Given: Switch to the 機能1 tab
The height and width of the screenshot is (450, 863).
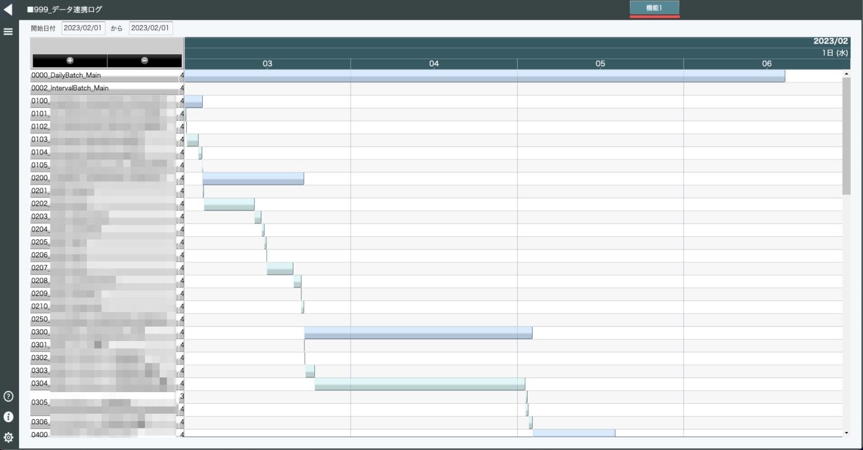Looking at the screenshot, I should pos(654,8).
